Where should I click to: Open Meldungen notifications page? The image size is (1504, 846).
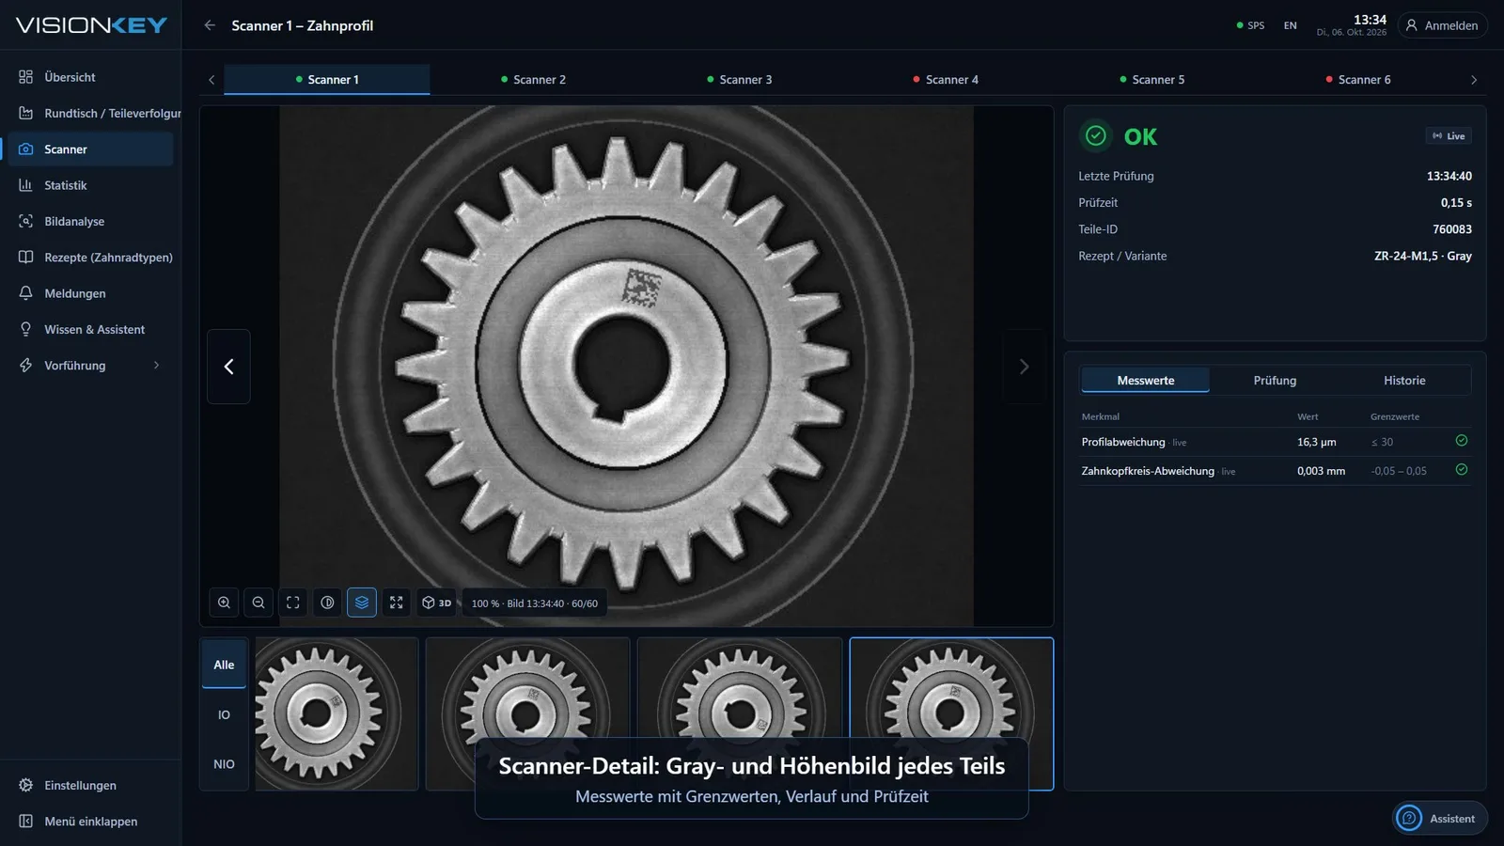click(90, 293)
